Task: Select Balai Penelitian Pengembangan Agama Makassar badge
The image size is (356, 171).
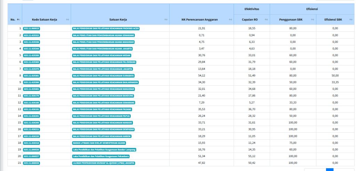Action: 103,42
